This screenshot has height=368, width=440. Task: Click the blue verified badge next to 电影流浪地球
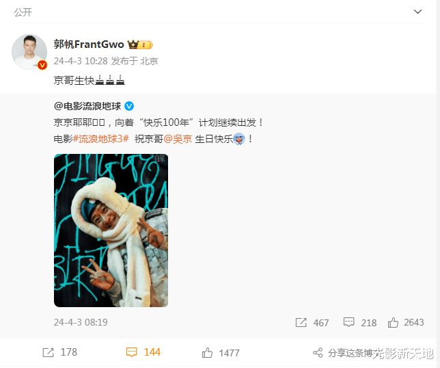[129, 106]
